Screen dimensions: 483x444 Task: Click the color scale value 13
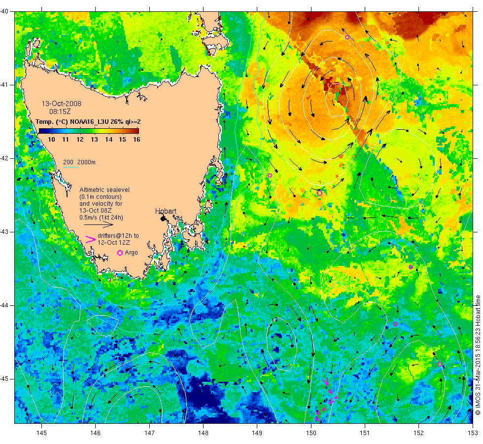[94, 139]
